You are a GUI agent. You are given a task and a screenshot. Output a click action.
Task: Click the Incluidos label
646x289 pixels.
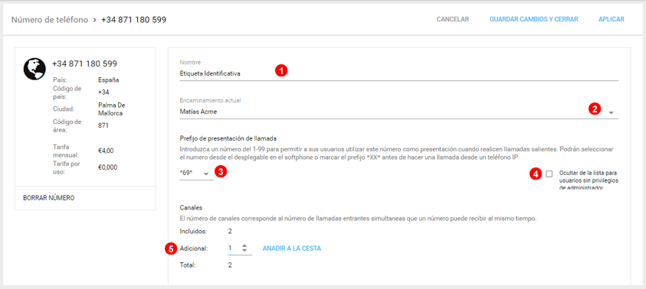pyautogui.click(x=193, y=232)
